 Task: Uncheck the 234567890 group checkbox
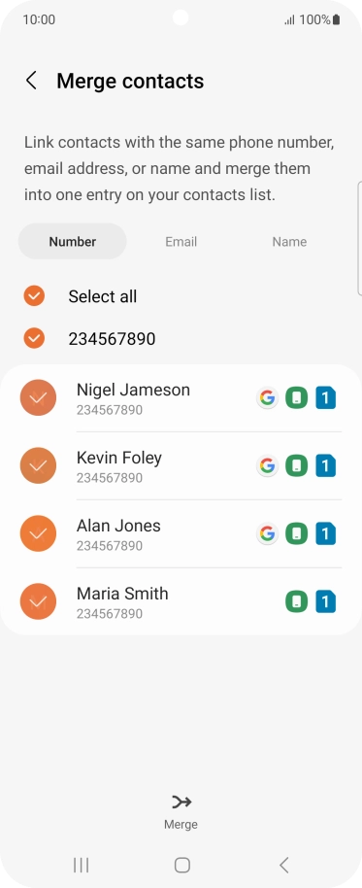(34, 338)
